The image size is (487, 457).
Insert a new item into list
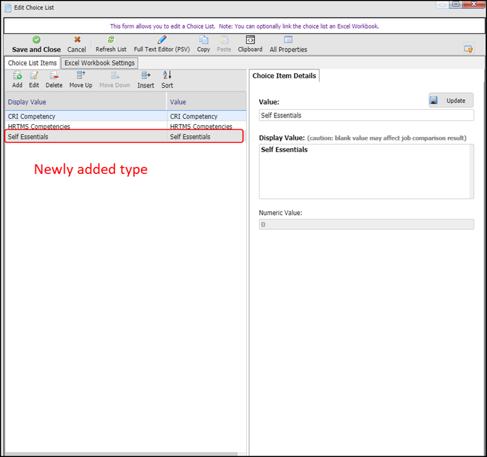pyautogui.click(x=145, y=76)
